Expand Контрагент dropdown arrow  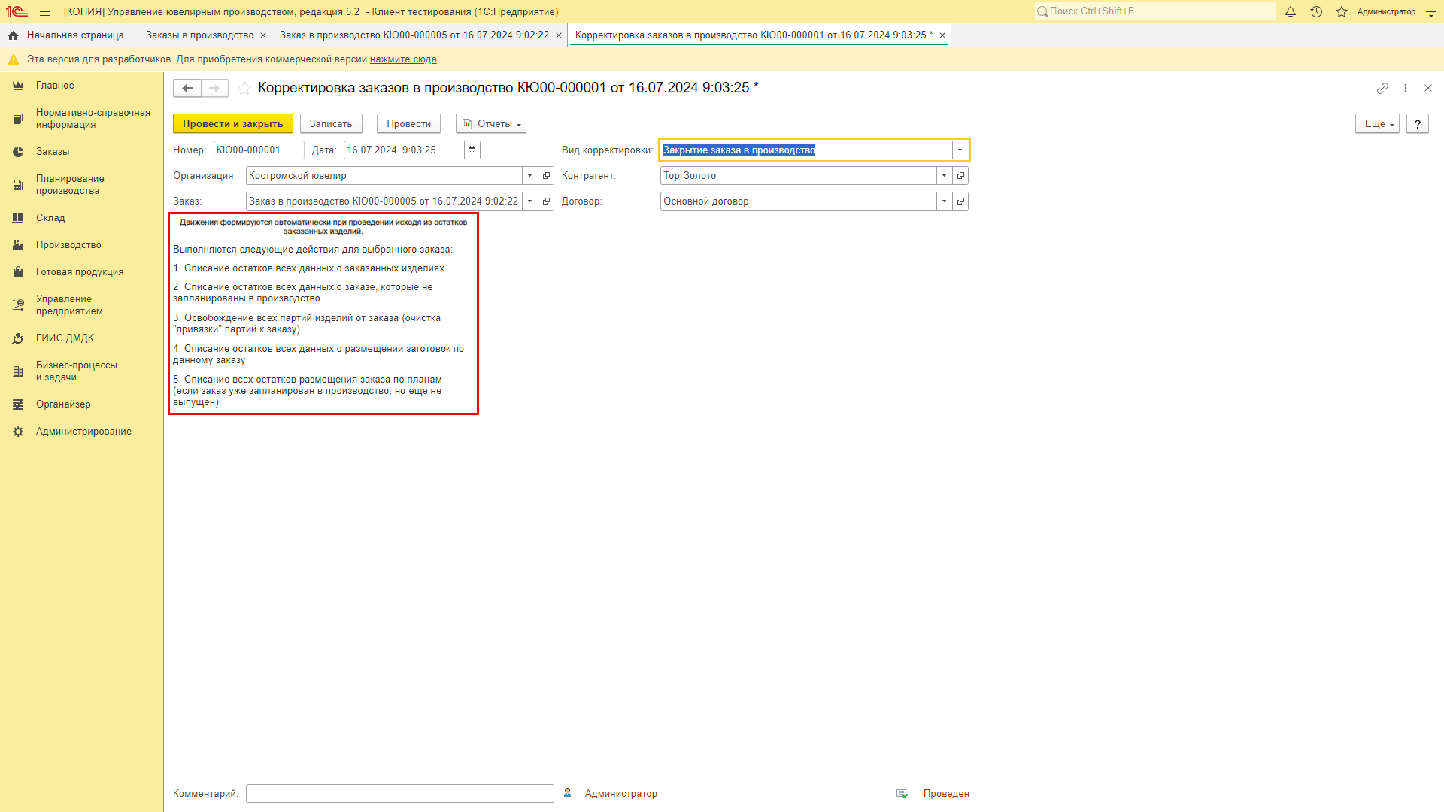[x=944, y=176]
